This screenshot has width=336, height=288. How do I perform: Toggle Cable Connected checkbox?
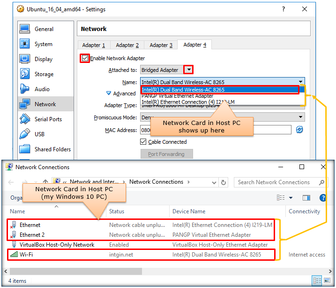[143, 142]
